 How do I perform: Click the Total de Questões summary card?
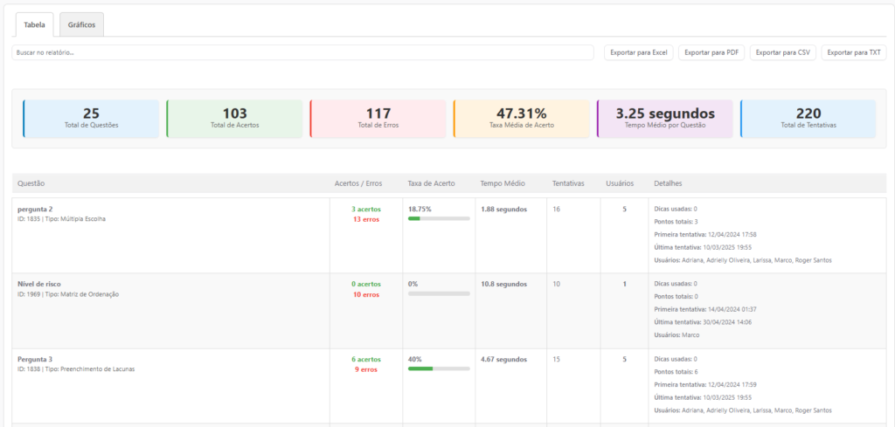(91, 119)
